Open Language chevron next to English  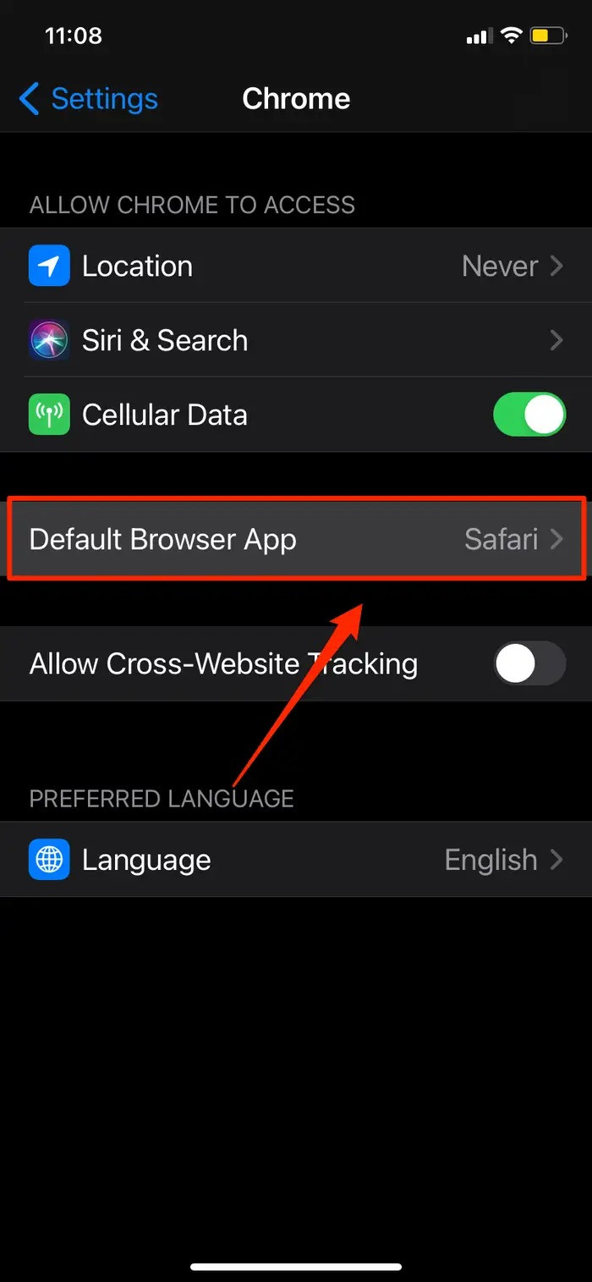tap(556, 861)
